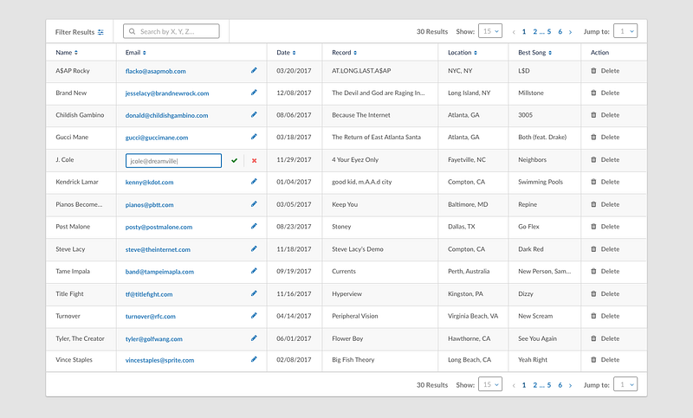Delete the Childish Gambino row

605,115
